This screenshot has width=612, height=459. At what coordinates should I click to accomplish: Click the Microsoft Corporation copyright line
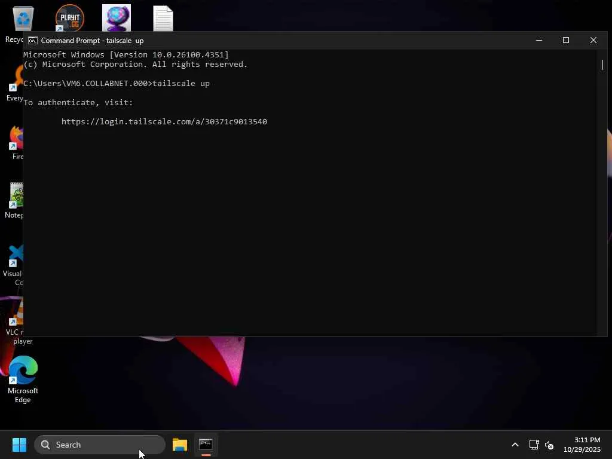(x=136, y=64)
